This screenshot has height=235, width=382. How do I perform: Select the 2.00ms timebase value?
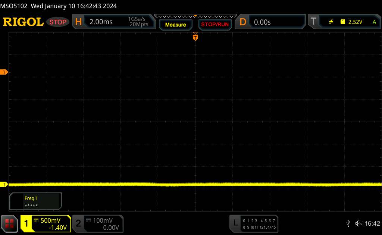click(x=101, y=22)
